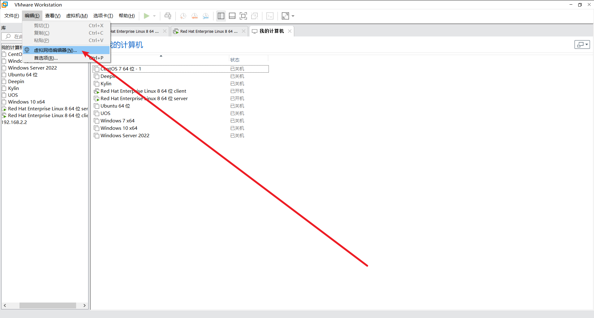Click the 复制(C) menu entry
This screenshot has width=594, height=318.
[x=67, y=33]
